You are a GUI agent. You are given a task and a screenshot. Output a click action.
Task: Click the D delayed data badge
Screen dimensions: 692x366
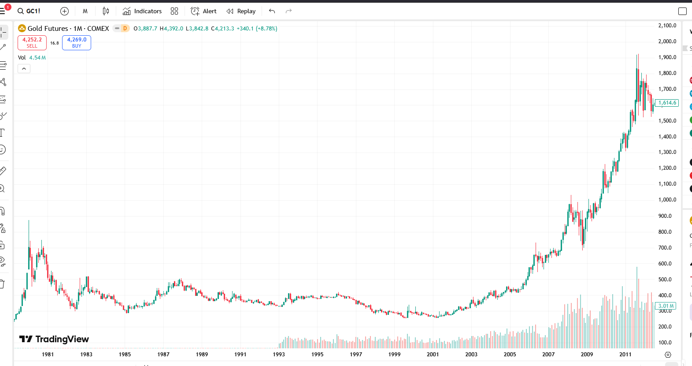coord(125,28)
